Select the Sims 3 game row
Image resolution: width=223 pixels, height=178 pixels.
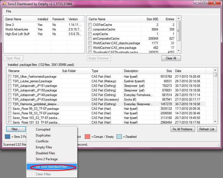coord(44,25)
